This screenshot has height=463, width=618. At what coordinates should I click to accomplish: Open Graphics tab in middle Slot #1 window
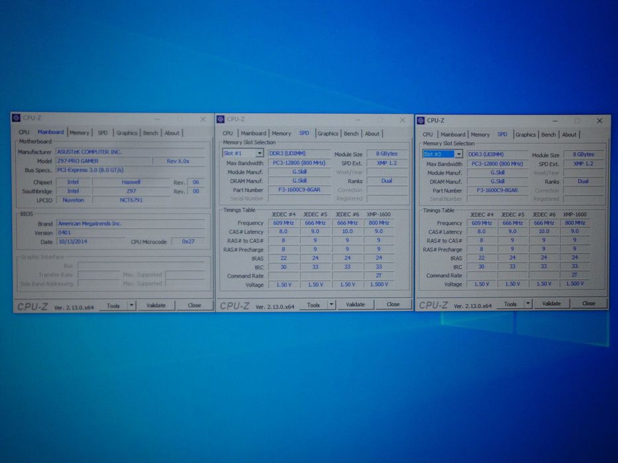coord(328,134)
